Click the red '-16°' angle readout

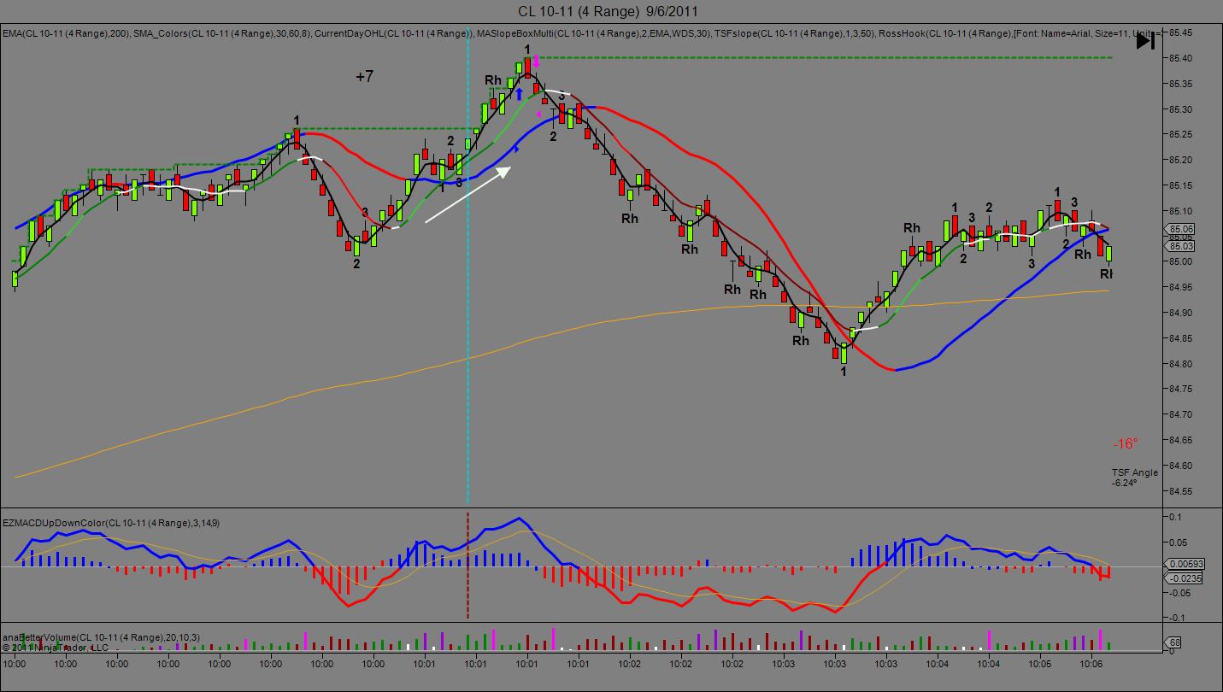pyautogui.click(x=1125, y=444)
